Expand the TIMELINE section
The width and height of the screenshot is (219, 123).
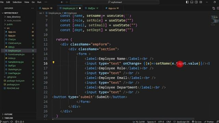(x=9, y=118)
